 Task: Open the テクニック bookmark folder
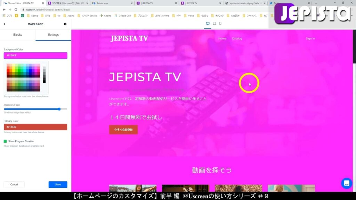point(217,16)
